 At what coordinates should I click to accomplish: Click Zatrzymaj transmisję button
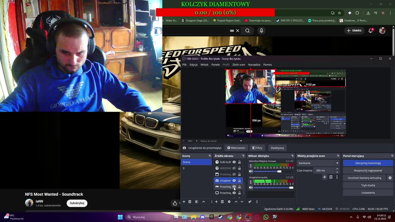(368, 163)
